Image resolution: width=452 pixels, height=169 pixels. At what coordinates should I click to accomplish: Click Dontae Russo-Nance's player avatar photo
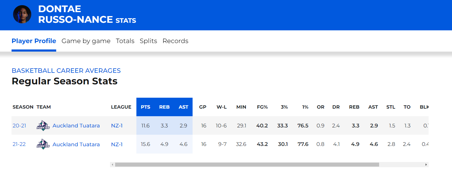pos(22,14)
